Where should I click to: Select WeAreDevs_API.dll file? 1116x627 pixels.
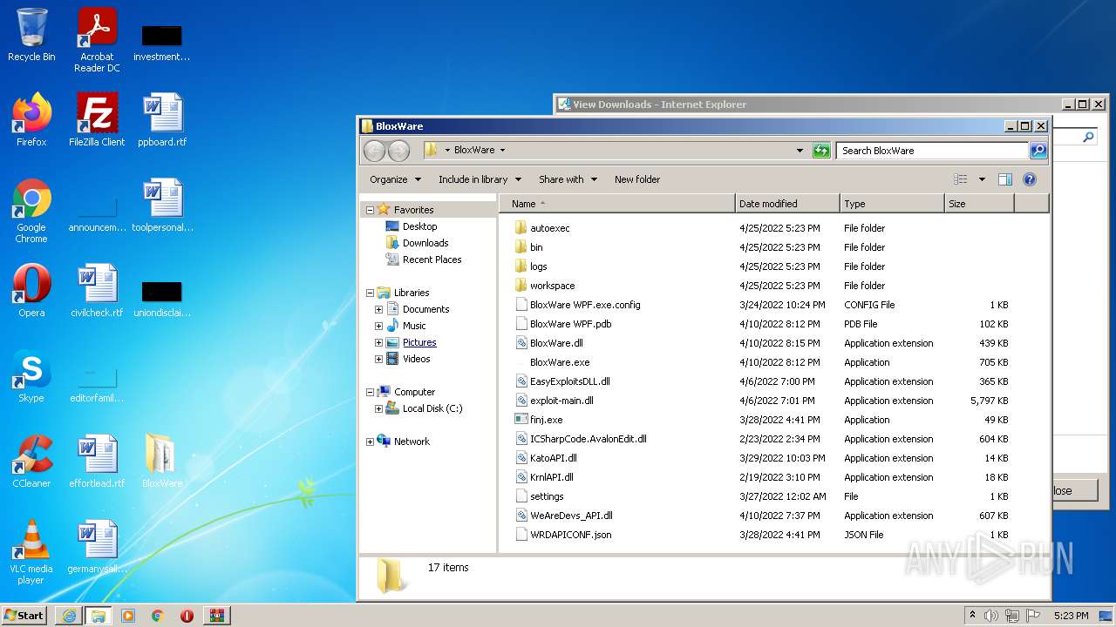pos(571,516)
